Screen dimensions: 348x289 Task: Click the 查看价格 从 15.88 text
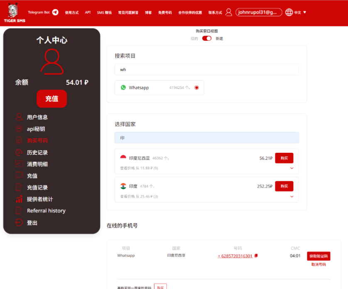pos(139,168)
